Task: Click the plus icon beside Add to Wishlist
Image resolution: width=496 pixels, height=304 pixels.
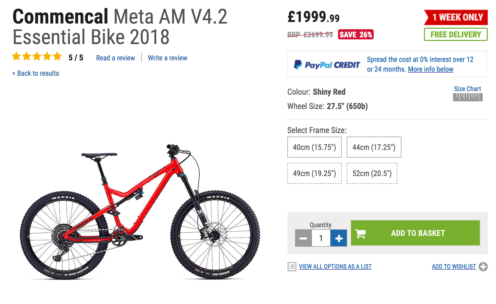Action: 483,267
